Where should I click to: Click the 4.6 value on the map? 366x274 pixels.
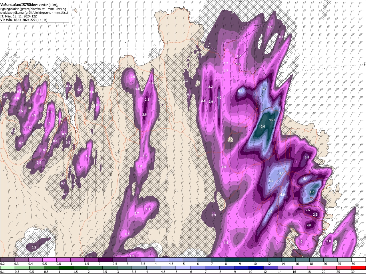(x=270, y=211)
